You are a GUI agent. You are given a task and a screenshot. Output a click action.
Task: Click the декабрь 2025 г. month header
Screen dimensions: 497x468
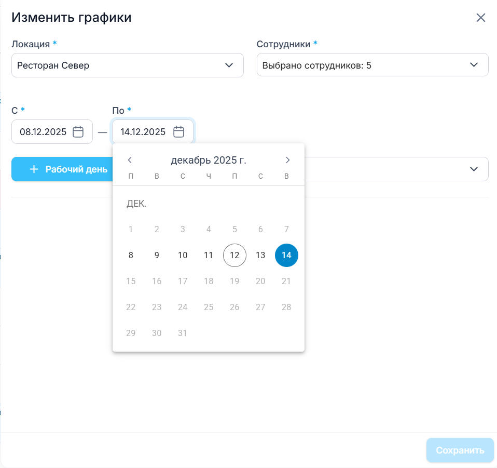[209, 160]
